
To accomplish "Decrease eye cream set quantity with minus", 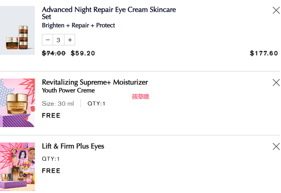I will pyautogui.click(x=47, y=40).
